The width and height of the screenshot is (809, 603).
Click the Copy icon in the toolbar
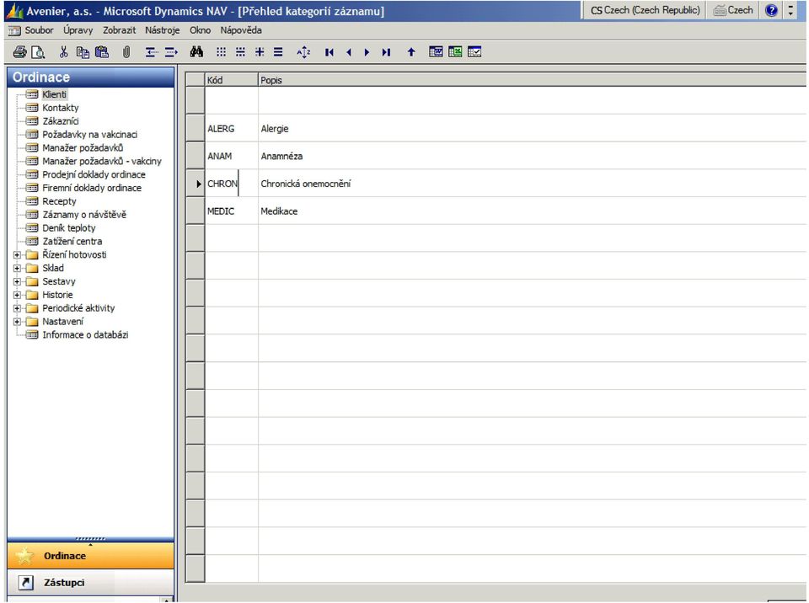83,51
